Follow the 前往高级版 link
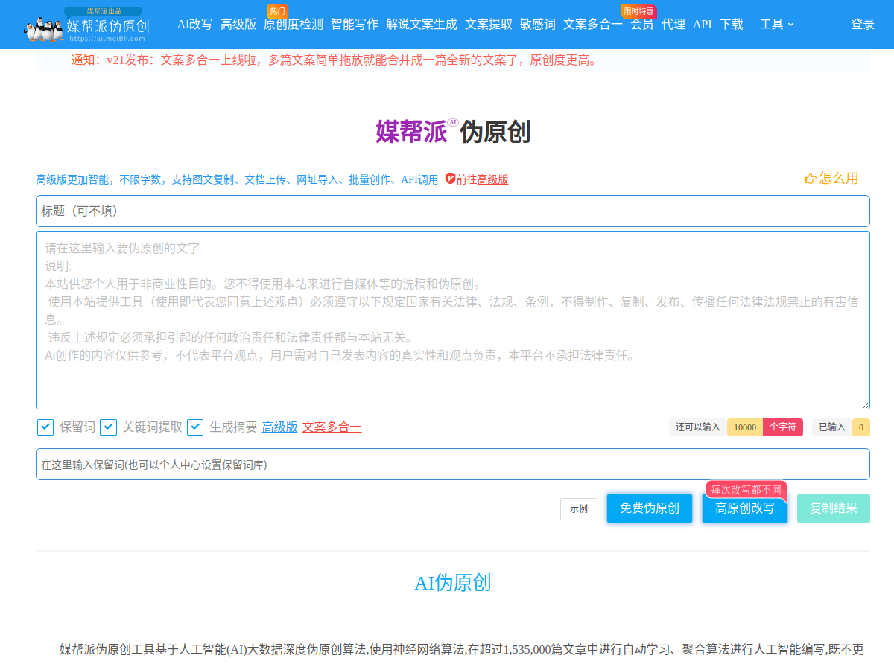Screen dimensions: 894x670 click(x=482, y=179)
